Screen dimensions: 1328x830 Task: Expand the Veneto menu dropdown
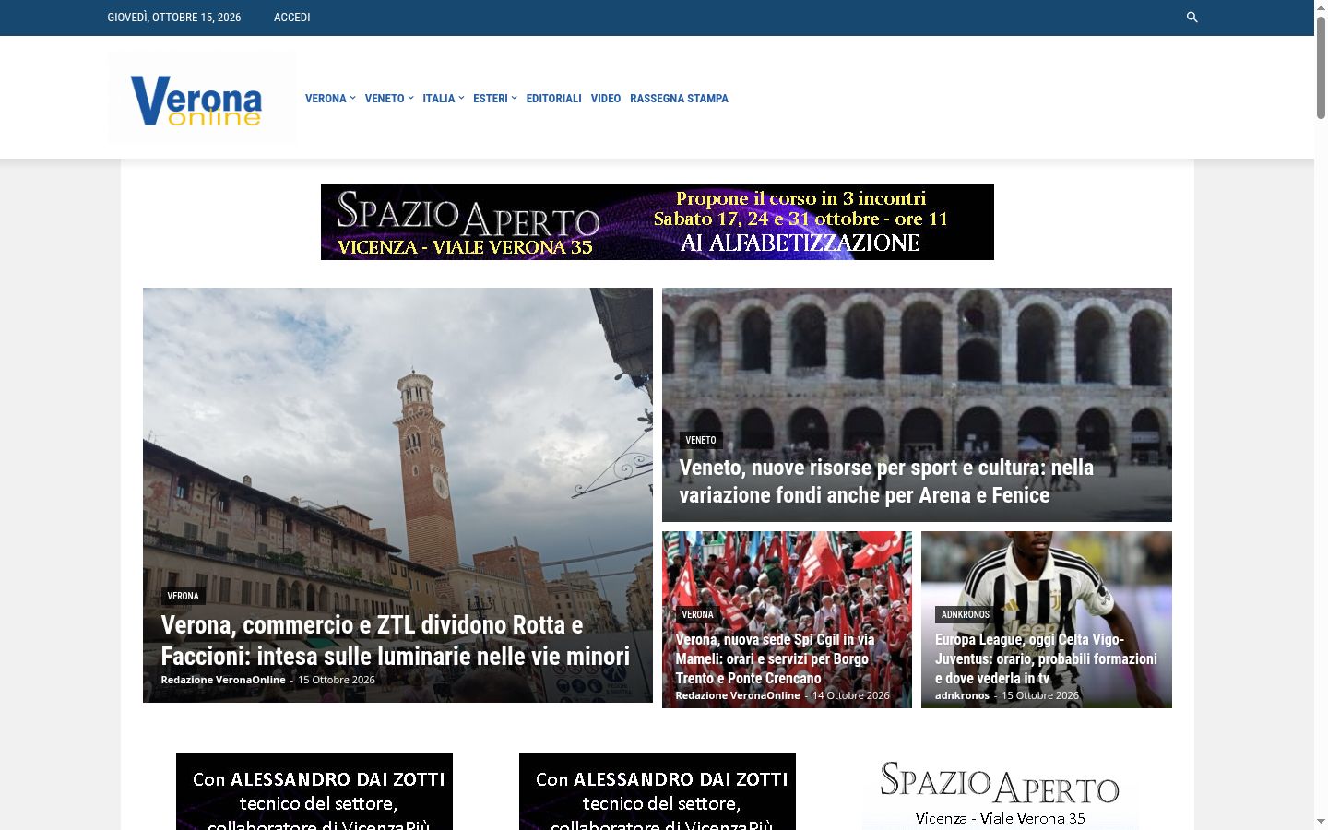click(389, 99)
